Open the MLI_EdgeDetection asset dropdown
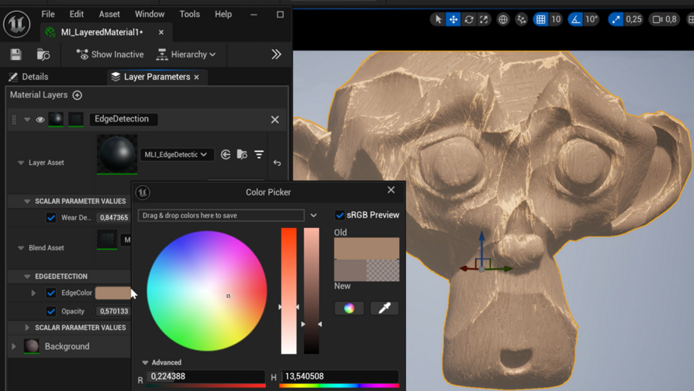 pos(177,155)
